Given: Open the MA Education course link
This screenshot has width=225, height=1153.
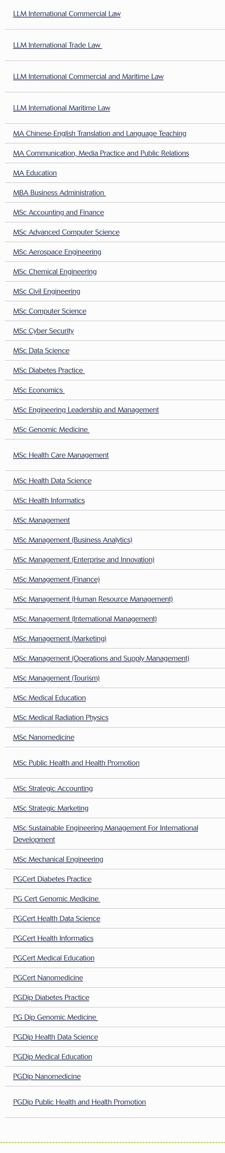Looking at the screenshot, I should point(35,173).
